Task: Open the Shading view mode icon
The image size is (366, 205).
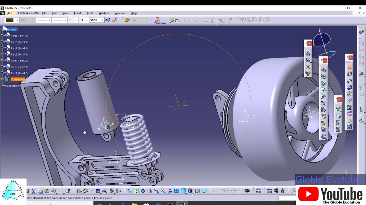Action: pyautogui.click(x=190, y=191)
